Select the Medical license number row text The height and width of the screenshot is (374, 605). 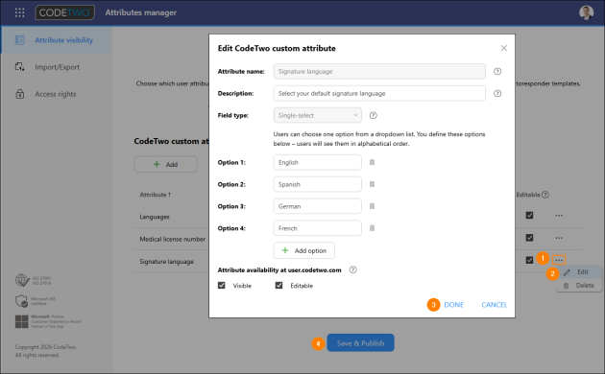[x=173, y=239]
